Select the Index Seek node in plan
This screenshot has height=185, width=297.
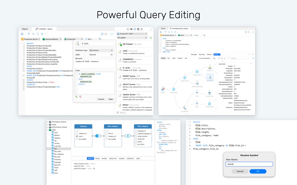click(210, 78)
